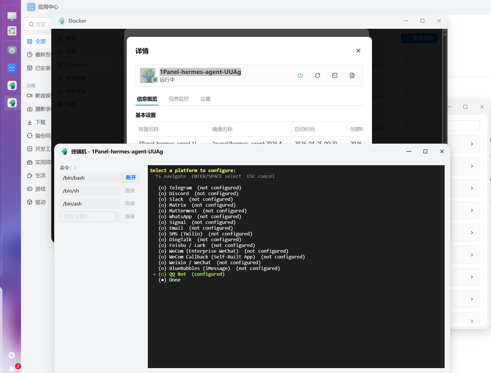Open terminal via container terminal icon

tap(335, 75)
